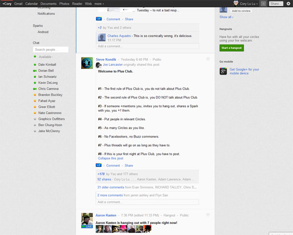Open Android spark in left sidebar
Viewport: 293px width, 235px height.
[x=43, y=32]
